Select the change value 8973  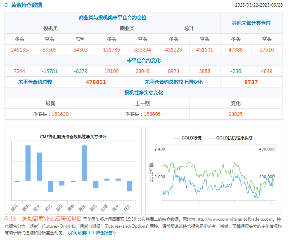173,71
